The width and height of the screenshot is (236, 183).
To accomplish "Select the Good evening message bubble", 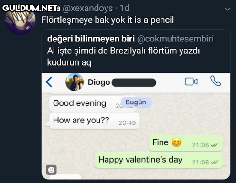I will (x=93, y=103).
